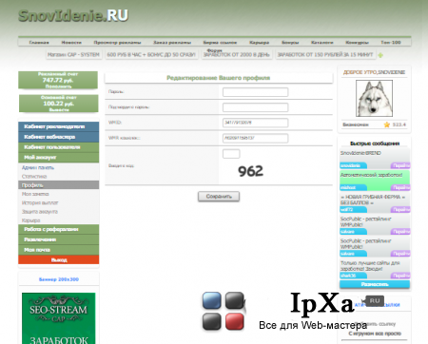Expand Кабинет рекламодателя section
The height and width of the screenshot is (344, 428).
click(x=59, y=126)
